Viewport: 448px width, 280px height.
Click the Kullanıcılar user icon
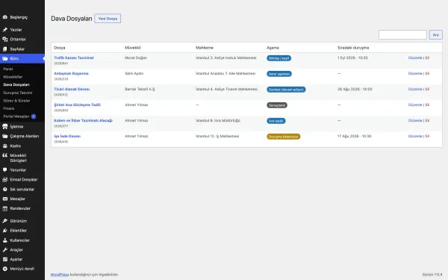pyautogui.click(x=5, y=240)
